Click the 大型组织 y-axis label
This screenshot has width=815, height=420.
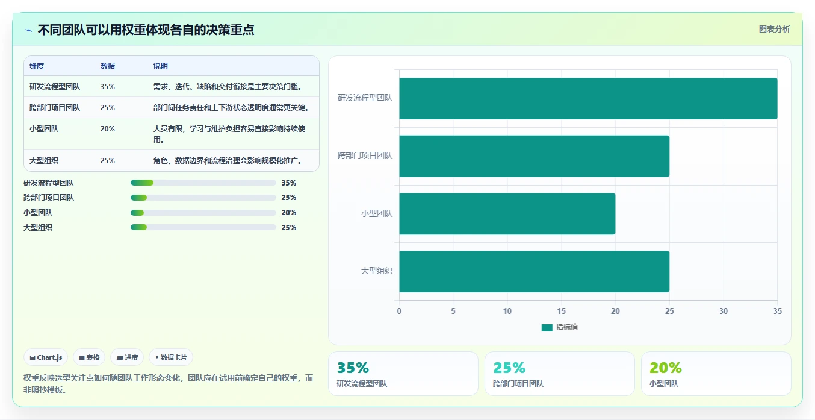[x=377, y=271]
